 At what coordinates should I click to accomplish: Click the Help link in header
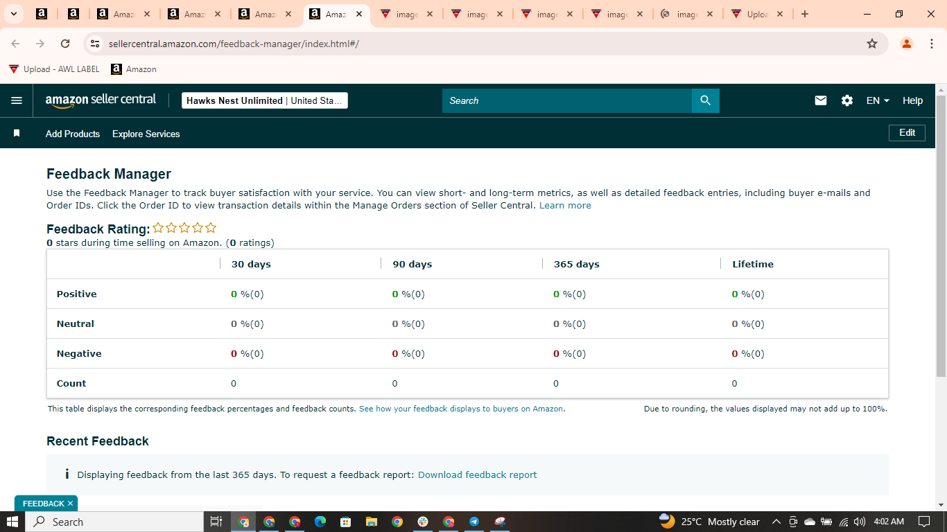point(912,100)
